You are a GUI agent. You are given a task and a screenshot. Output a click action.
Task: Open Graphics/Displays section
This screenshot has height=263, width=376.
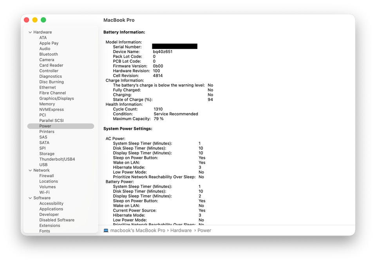pyautogui.click(x=56, y=98)
